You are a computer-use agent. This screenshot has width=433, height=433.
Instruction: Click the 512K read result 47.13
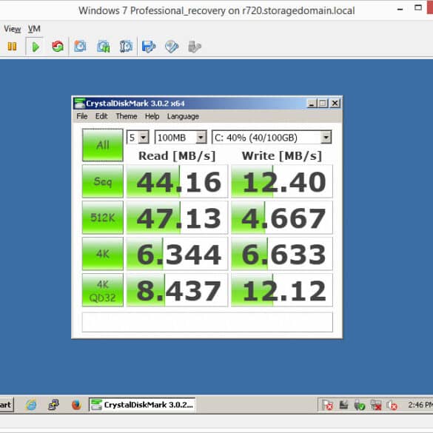click(177, 218)
